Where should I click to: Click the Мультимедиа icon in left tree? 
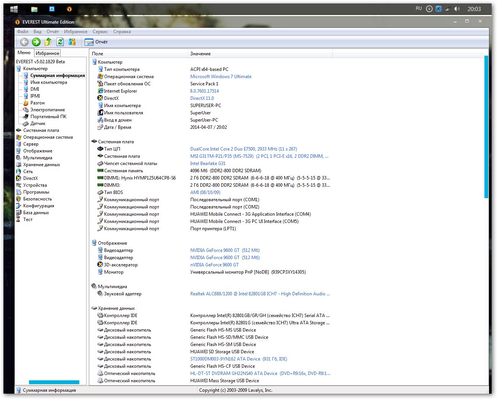(18, 158)
